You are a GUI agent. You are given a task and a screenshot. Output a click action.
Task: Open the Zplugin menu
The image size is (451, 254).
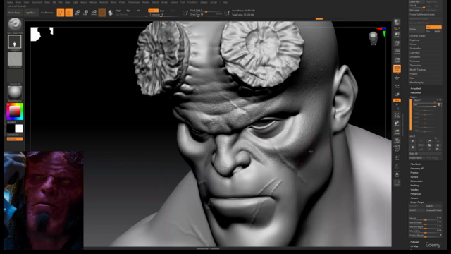[204, 2]
